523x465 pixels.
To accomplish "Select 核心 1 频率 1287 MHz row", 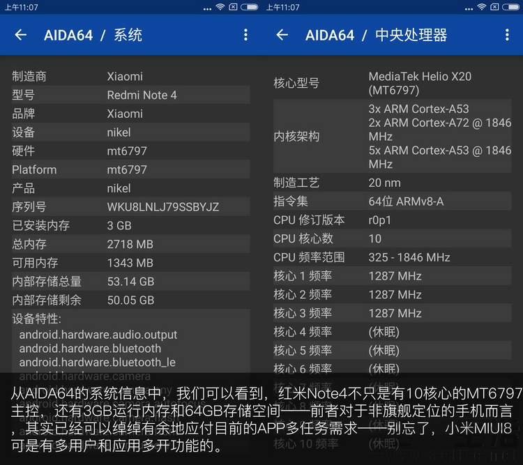I will pos(392,276).
